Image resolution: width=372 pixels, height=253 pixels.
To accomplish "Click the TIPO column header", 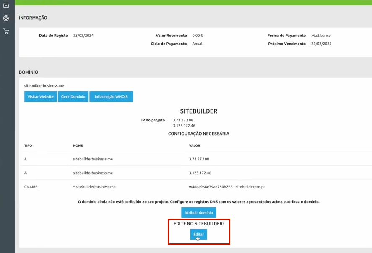I will click(28, 146).
